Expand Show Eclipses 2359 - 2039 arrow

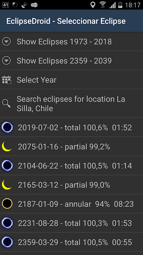pyautogui.click(x=6, y=61)
